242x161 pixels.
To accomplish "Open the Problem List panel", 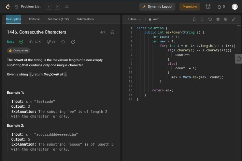I will click(28, 7).
